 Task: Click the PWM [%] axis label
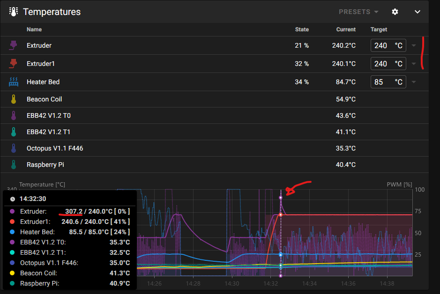click(x=399, y=185)
